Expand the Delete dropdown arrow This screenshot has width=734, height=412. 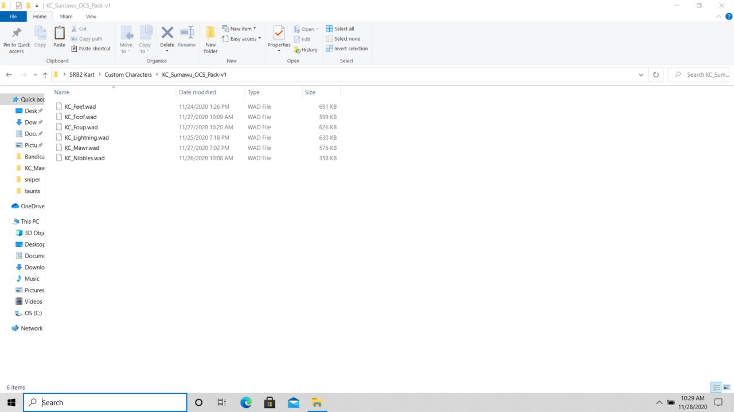pyautogui.click(x=167, y=51)
